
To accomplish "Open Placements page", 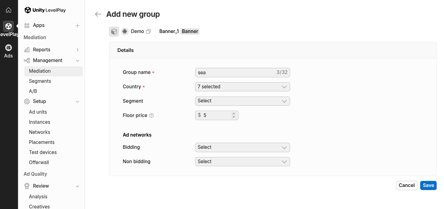I will pos(42,142).
